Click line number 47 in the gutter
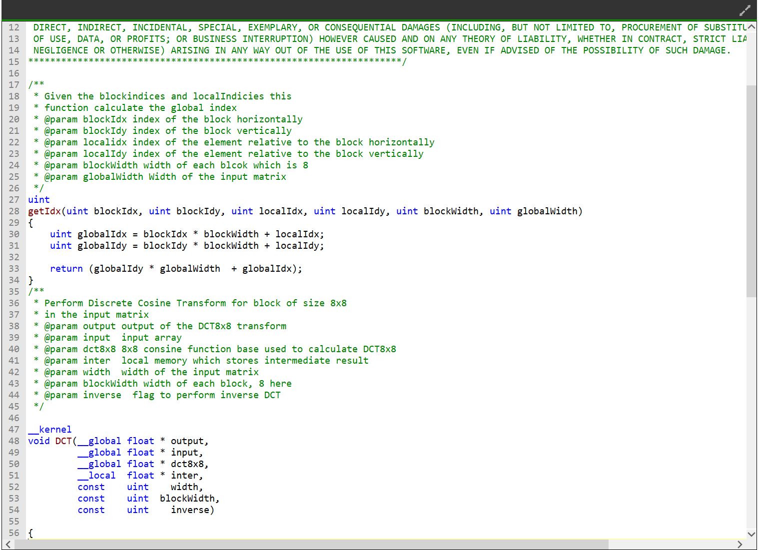 coord(14,430)
